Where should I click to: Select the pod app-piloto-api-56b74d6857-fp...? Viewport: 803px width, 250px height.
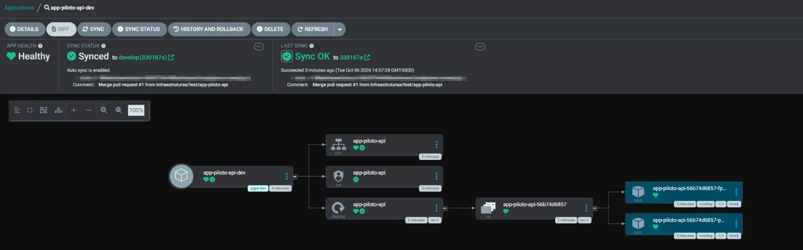[x=684, y=192]
